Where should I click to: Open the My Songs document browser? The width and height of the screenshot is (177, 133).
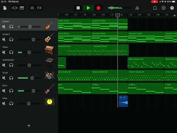coord(5,8)
